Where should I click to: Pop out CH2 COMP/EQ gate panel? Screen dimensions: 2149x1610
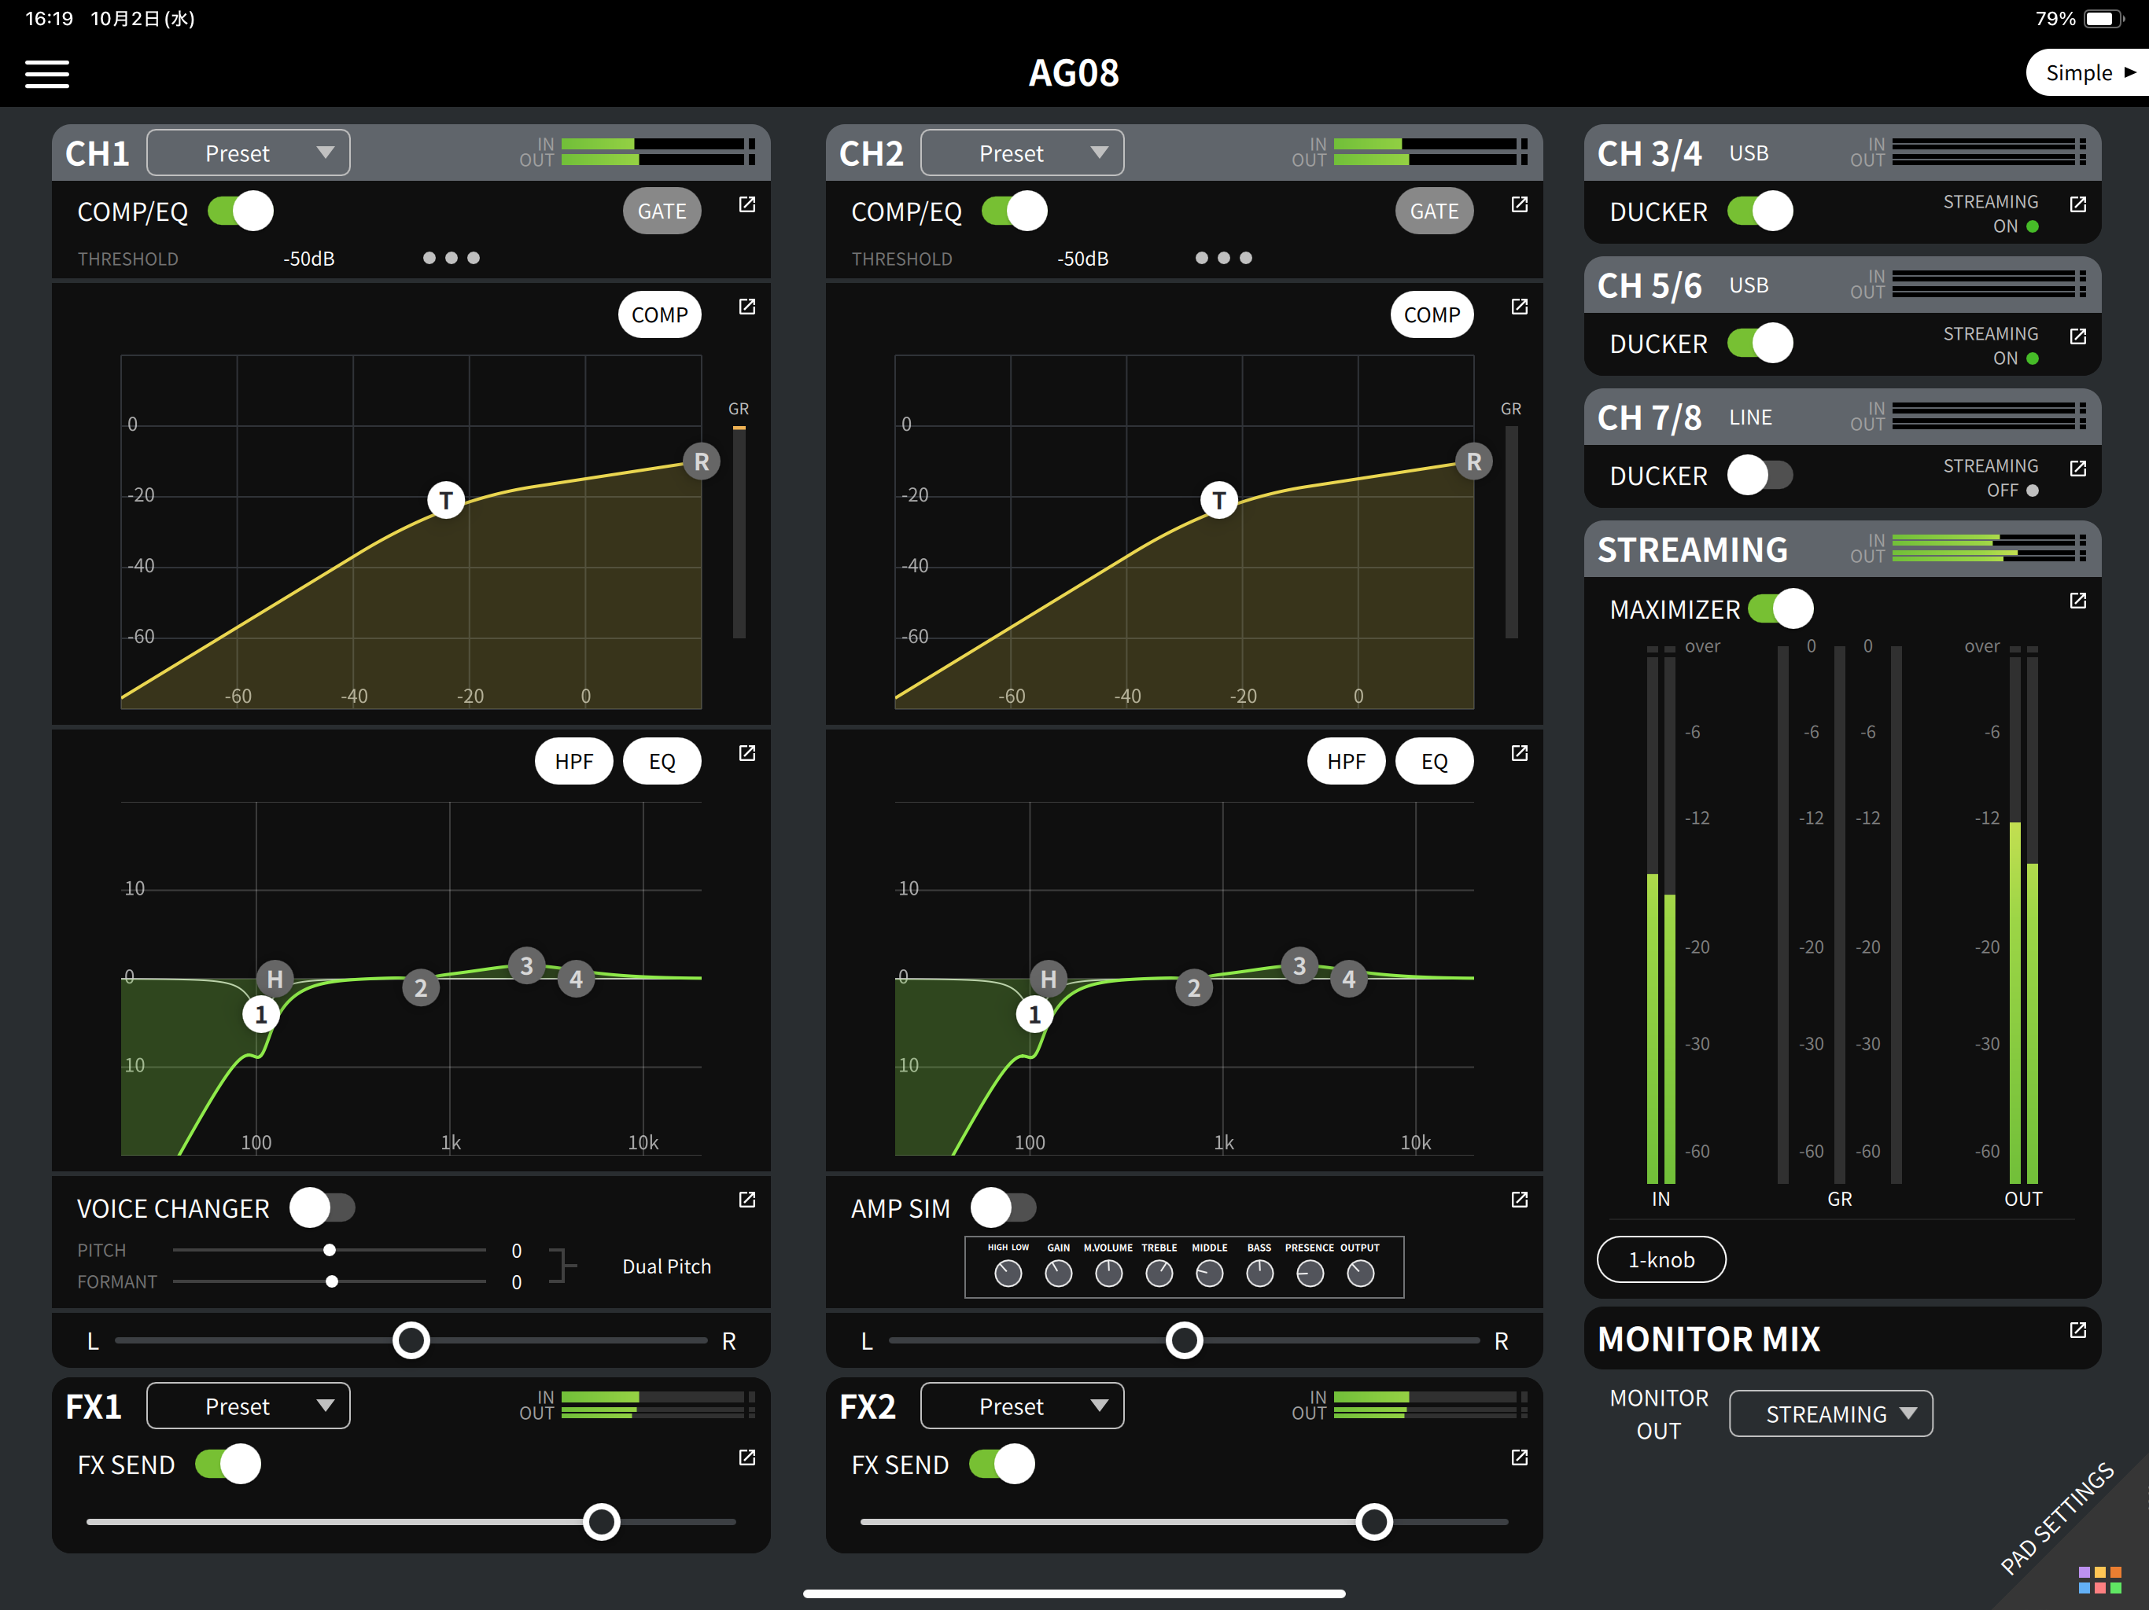coord(1520,204)
